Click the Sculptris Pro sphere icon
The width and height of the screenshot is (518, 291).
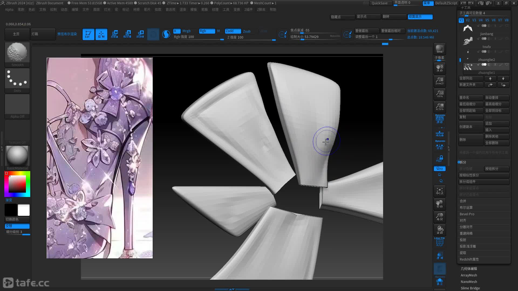tap(166, 34)
